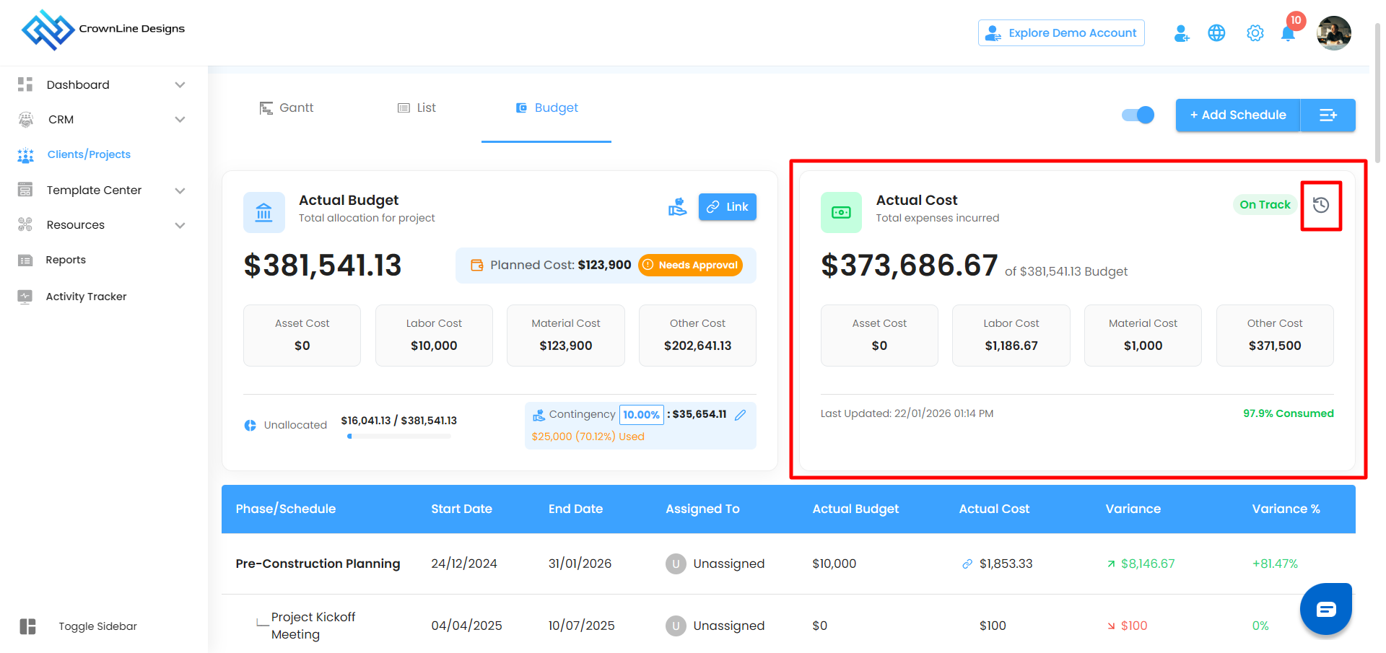Click the add user icon in header

pyautogui.click(x=1181, y=33)
